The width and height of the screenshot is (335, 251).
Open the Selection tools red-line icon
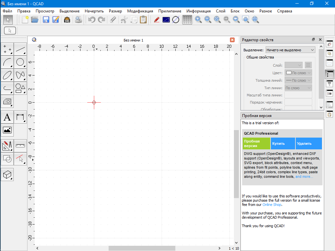coord(20,159)
